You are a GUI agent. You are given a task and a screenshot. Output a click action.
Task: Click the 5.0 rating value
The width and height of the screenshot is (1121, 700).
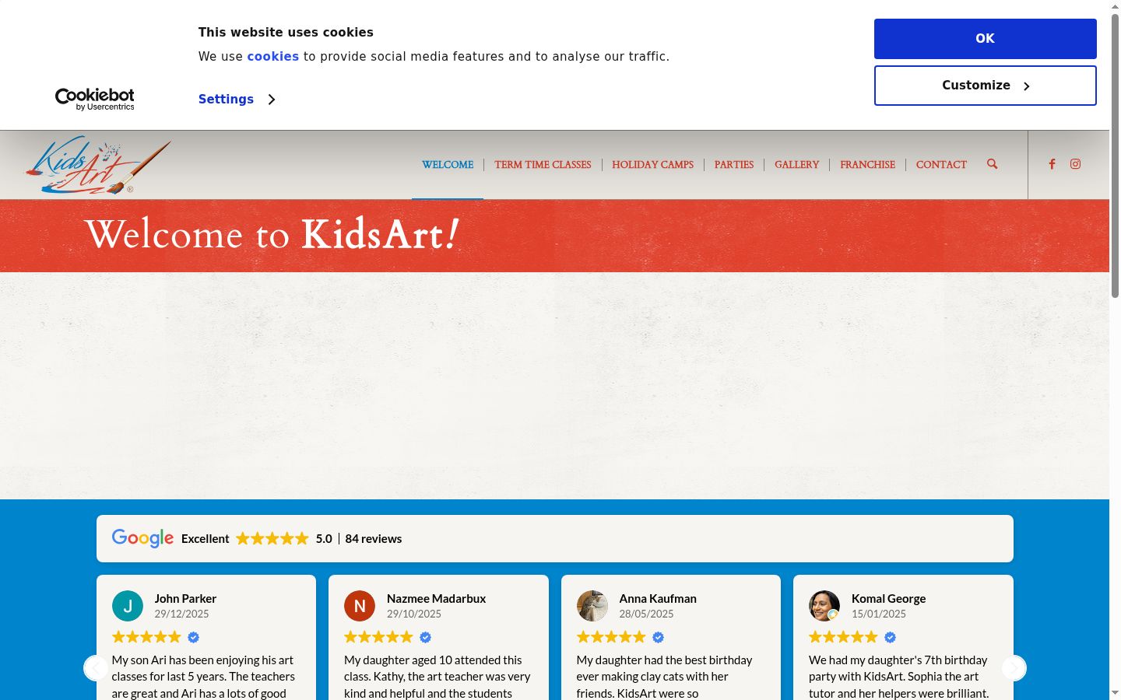coord(324,539)
